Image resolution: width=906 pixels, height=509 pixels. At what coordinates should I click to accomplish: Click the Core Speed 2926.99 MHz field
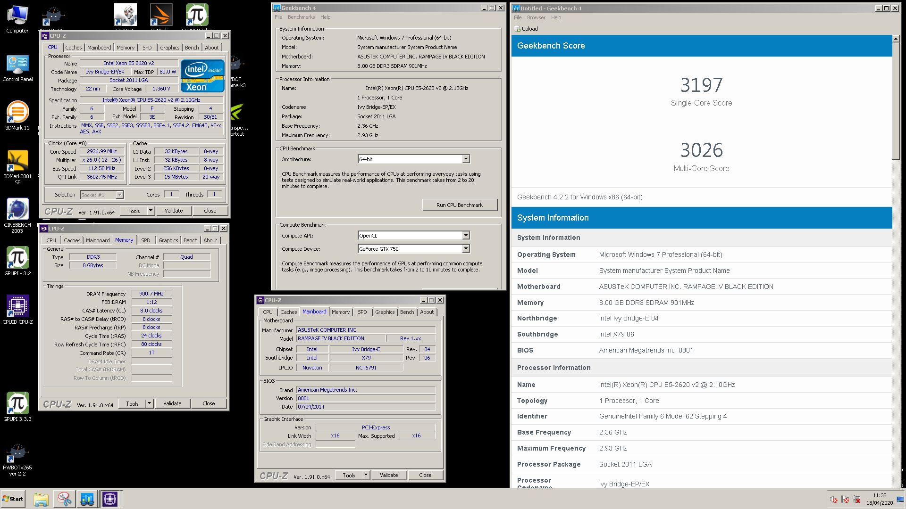tap(102, 152)
